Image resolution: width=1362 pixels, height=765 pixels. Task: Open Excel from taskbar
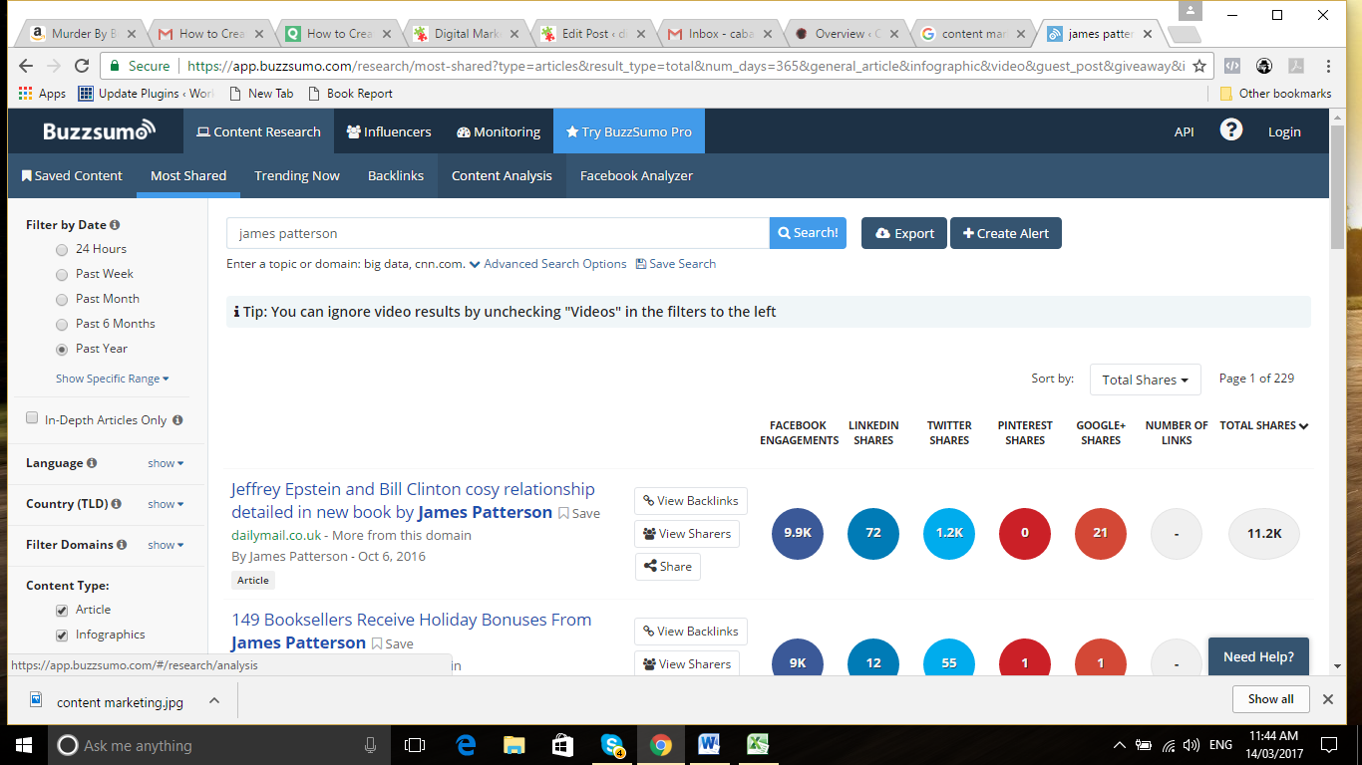(759, 745)
